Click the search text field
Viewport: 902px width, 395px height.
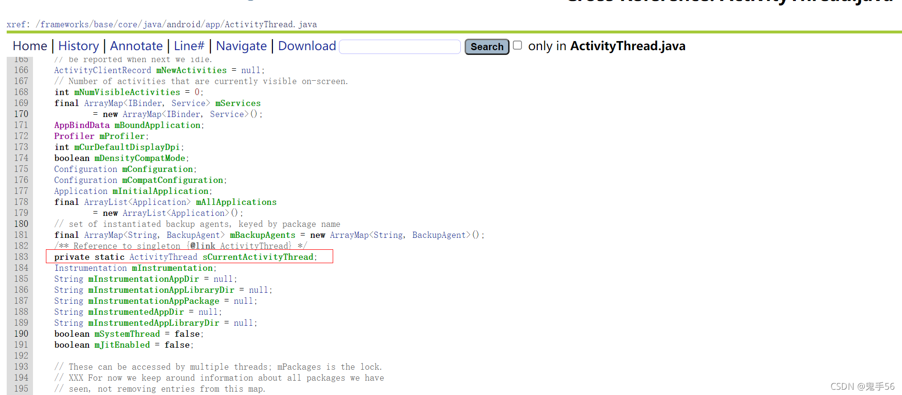(x=400, y=47)
